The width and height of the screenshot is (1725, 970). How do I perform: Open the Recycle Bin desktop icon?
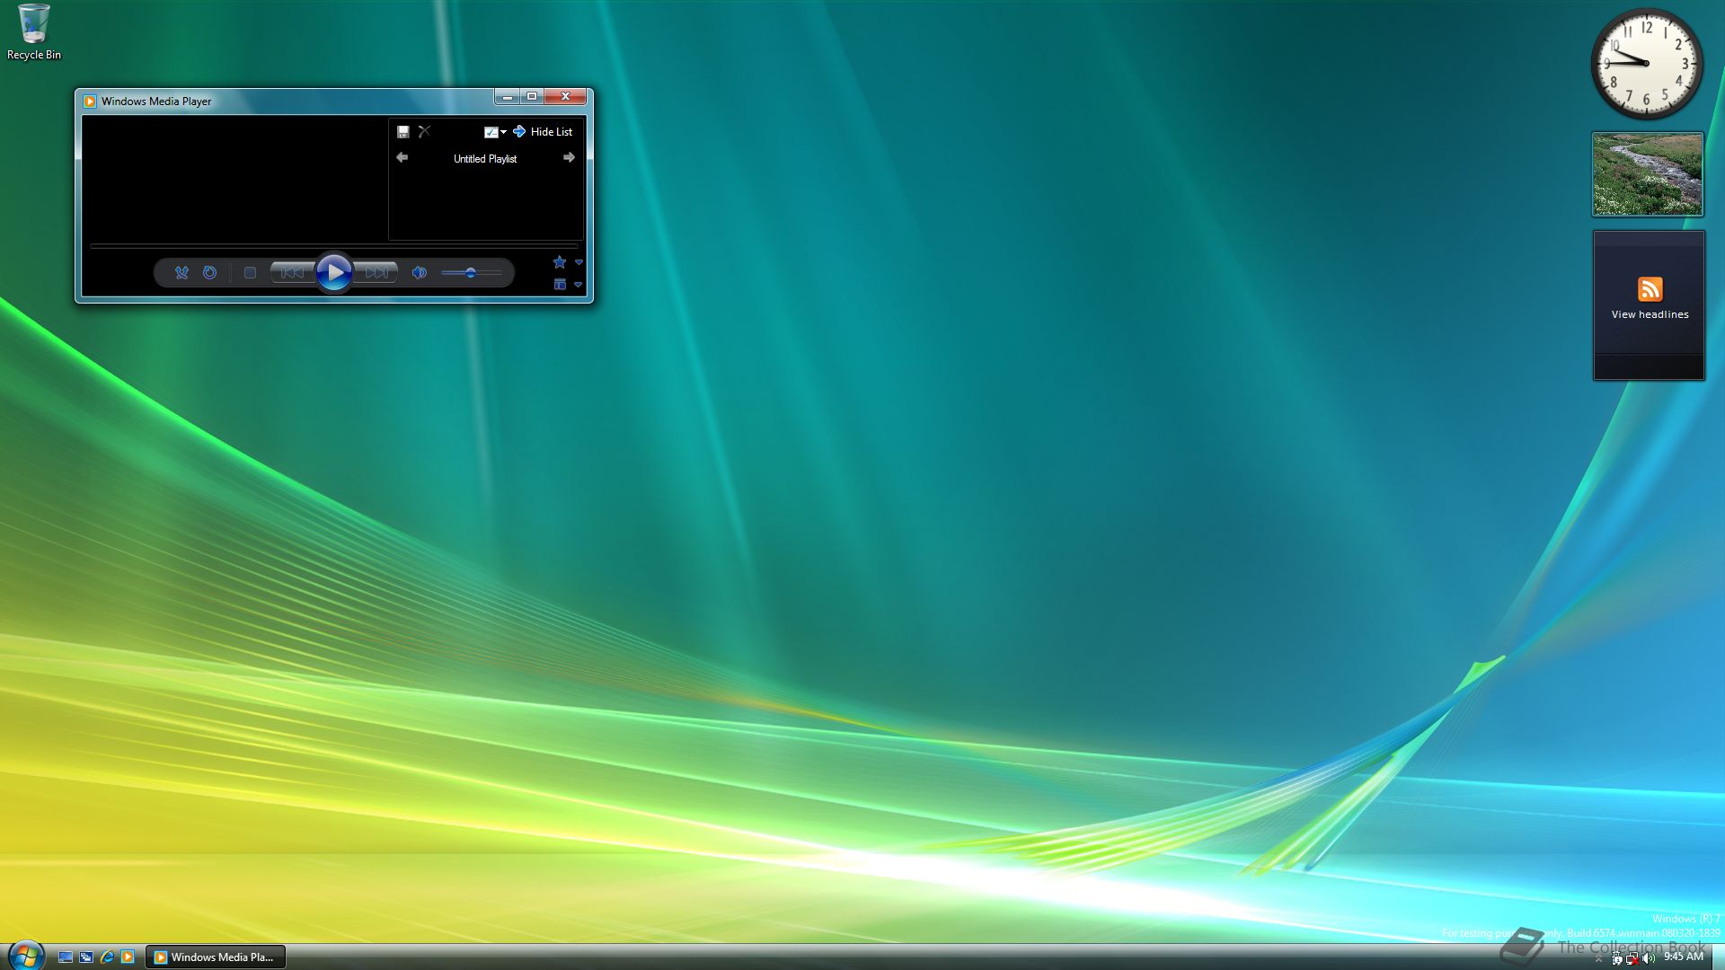pos(34,32)
